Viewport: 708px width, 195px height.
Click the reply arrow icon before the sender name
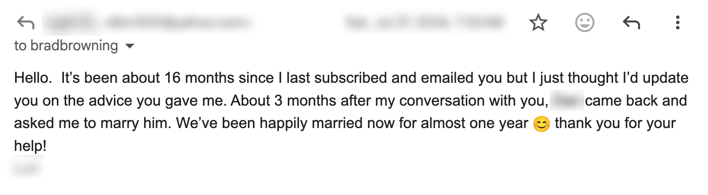coord(26,22)
